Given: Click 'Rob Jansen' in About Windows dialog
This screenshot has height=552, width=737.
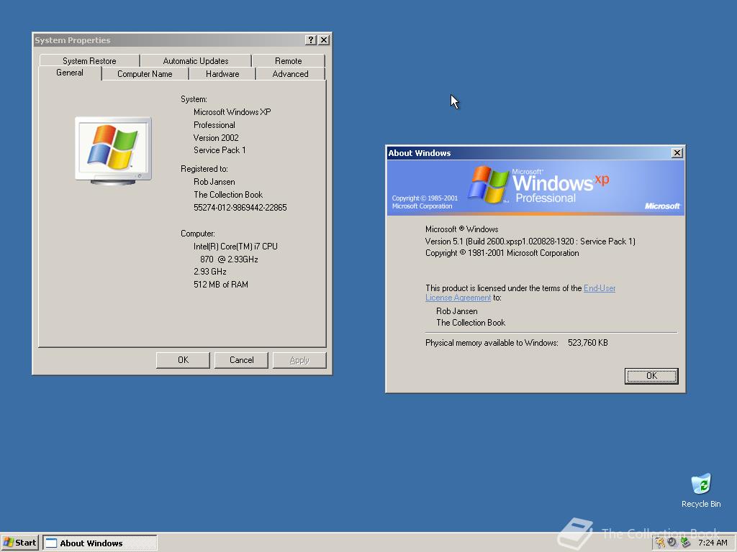Looking at the screenshot, I should tap(456, 311).
